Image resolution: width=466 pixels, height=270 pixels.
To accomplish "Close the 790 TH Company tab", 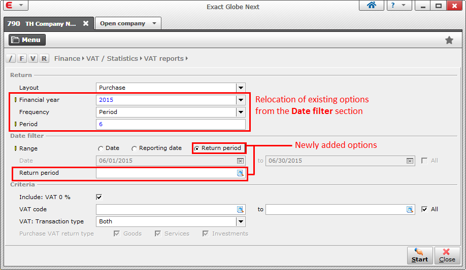I will tap(86, 23).
